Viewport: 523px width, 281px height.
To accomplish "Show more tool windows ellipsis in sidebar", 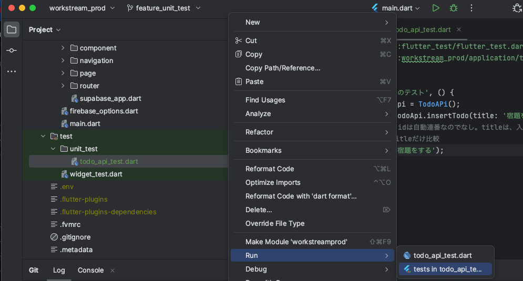I will tap(12, 71).
